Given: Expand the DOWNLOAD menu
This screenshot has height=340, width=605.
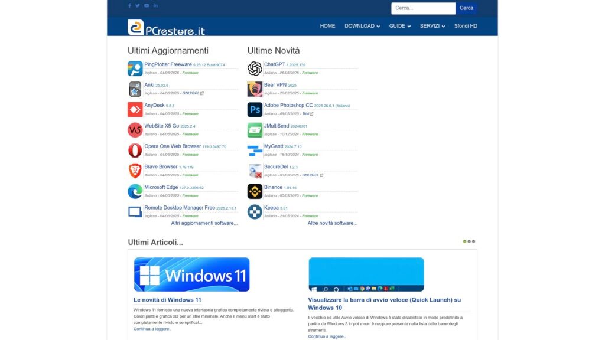Looking at the screenshot, I should click(362, 26).
